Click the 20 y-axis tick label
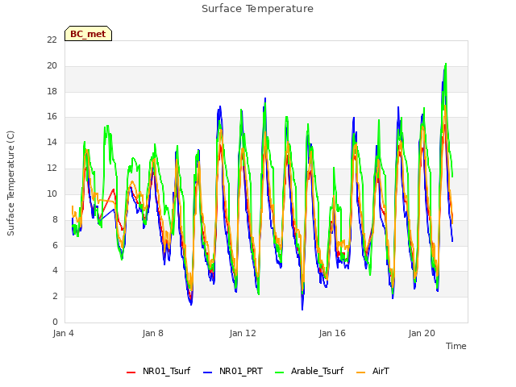This screenshot has width=516, height=387. 52,66
